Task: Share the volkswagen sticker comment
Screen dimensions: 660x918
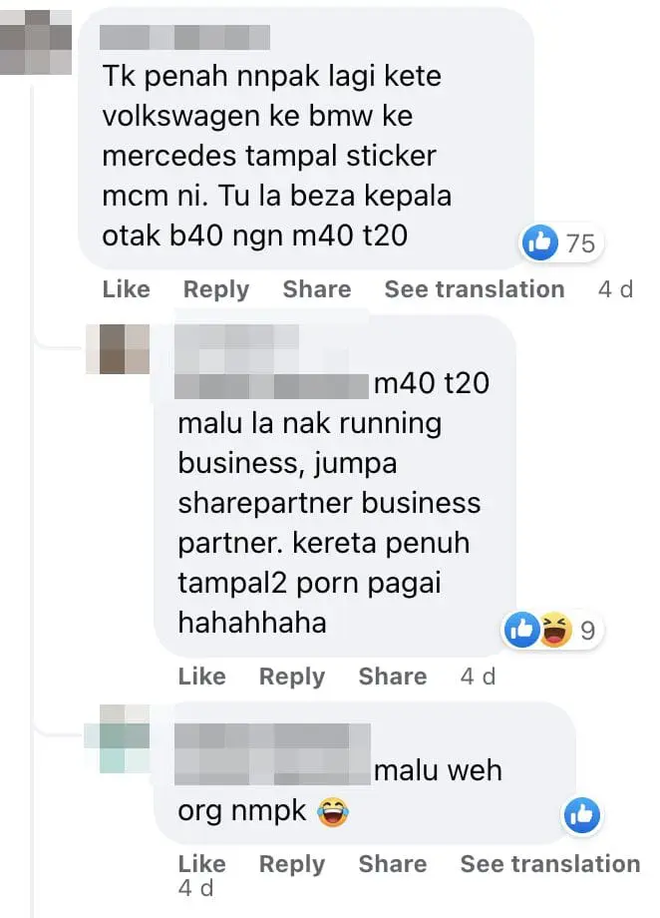Action: click(x=317, y=289)
